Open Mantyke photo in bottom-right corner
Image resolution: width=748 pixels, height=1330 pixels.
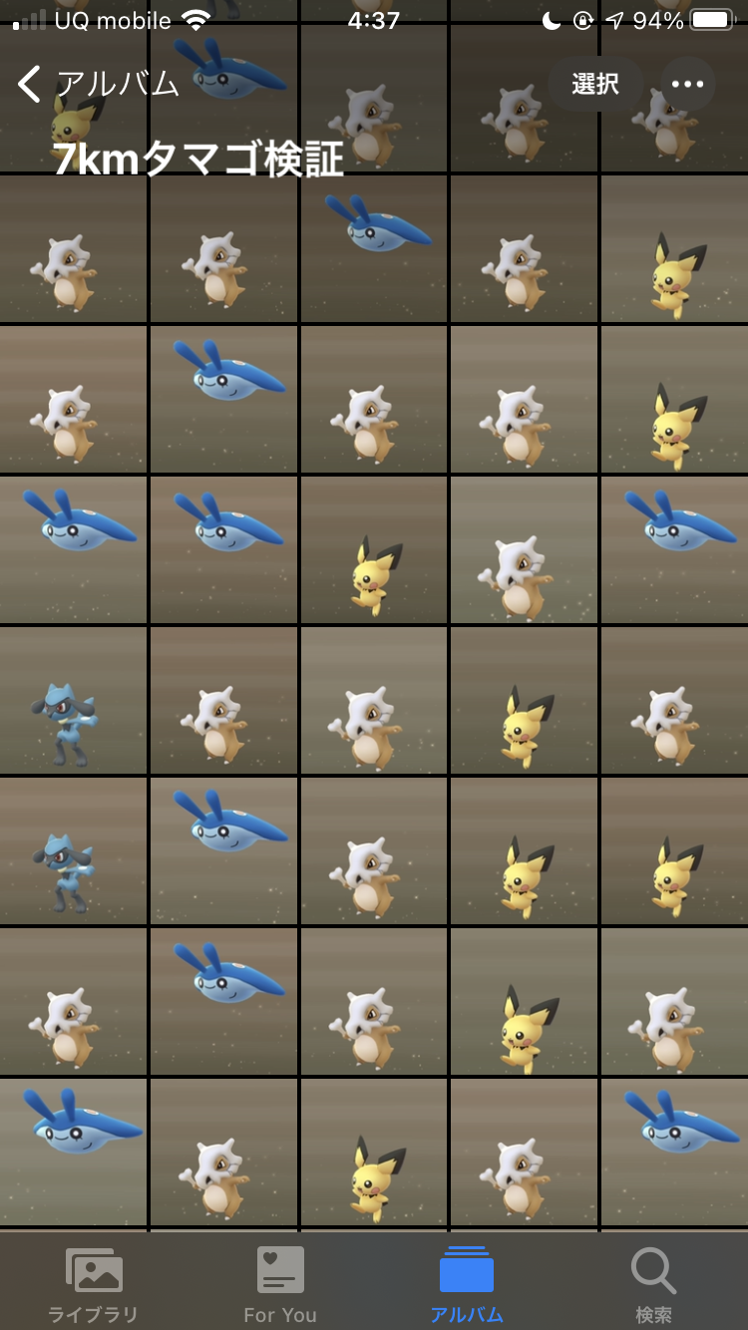[674, 1153]
